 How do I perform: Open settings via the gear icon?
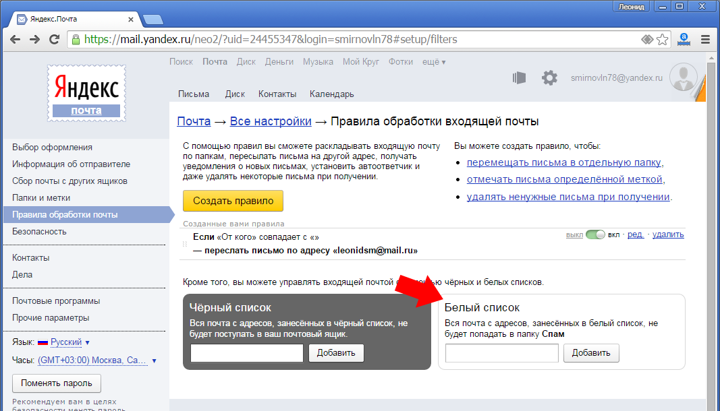pyautogui.click(x=549, y=78)
